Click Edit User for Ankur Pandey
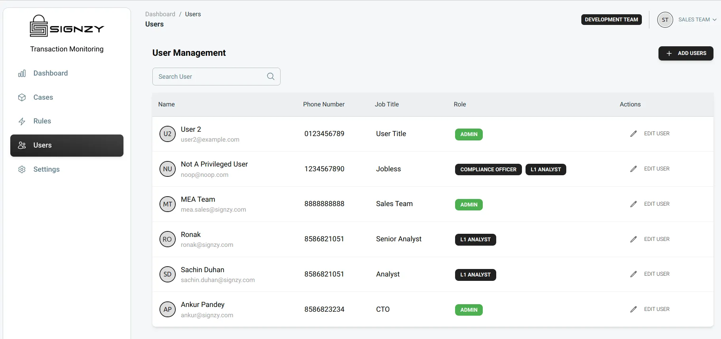Viewport: 721px width, 339px height. [x=657, y=309]
